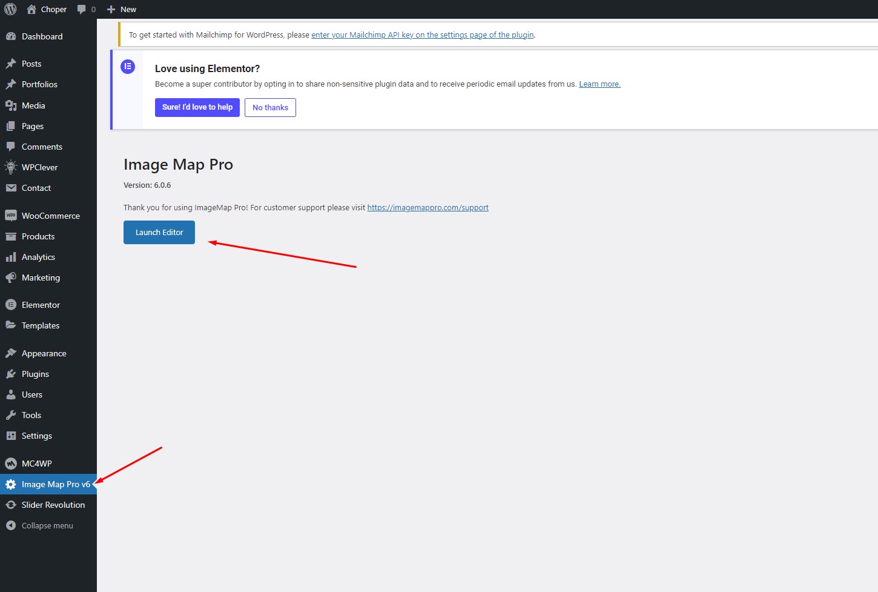Click the WordPress logo icon
Image resolution: width=878 pixels, height=592 pixels.
pos(10,9)
